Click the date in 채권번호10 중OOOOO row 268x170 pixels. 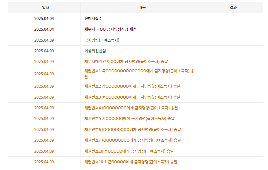[44, 151]
